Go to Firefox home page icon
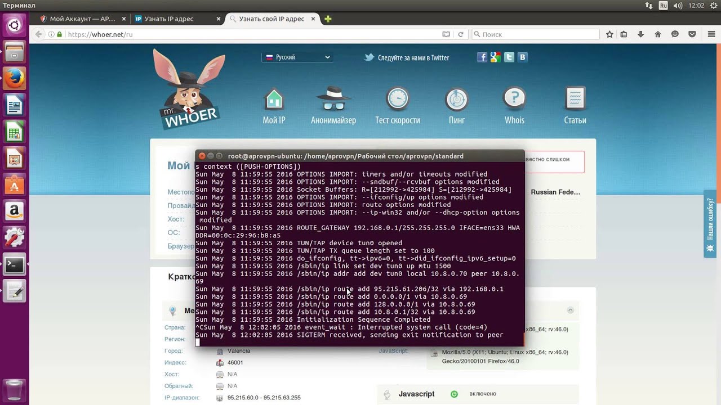721x405 pixels. click(x=658, y=34)
